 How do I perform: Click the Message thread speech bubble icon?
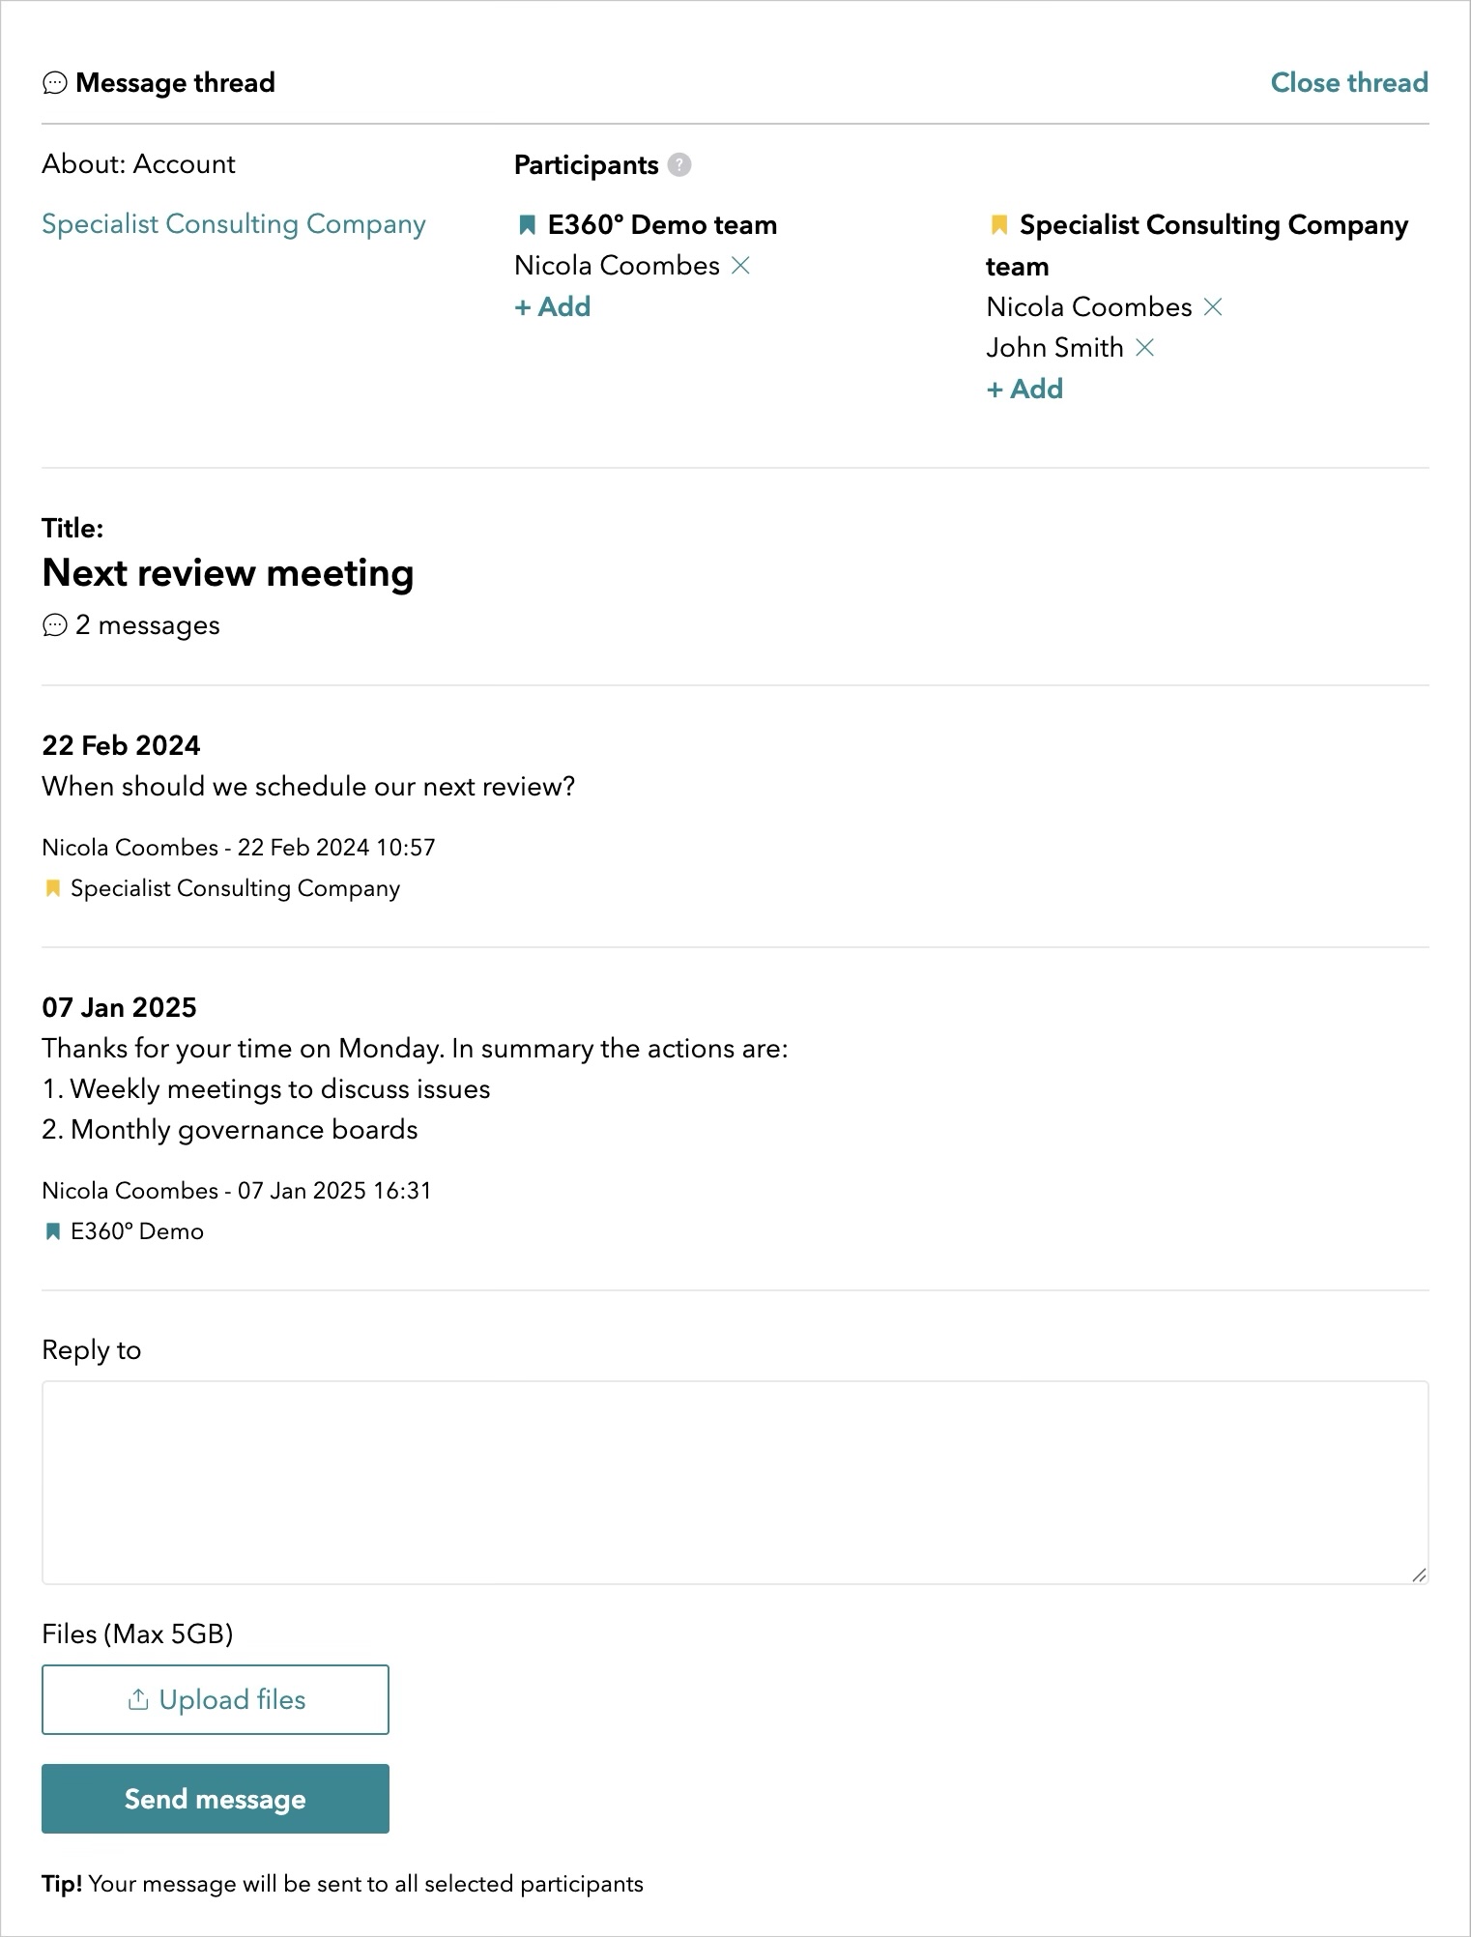55,83
